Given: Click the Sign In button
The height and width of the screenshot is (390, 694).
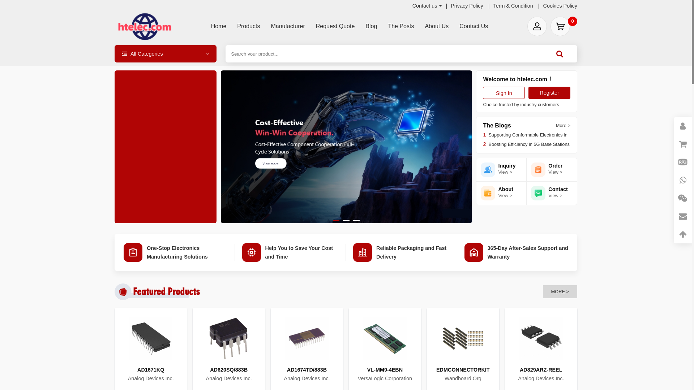Looking at the screenshot, I should (x=504, y=93).
